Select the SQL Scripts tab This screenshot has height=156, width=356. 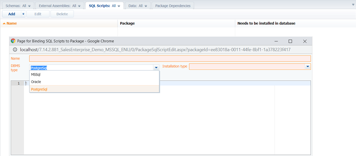(x=104, y=6)
